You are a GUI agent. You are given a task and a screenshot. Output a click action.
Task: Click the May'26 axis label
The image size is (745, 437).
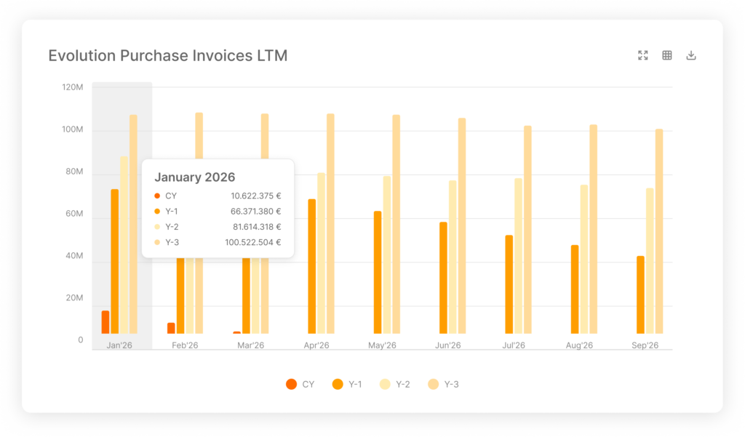[x=382, y=345]
